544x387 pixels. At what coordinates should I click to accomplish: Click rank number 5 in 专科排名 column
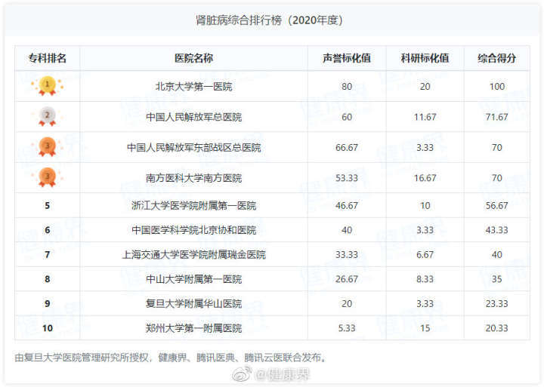tap(47, 206)
